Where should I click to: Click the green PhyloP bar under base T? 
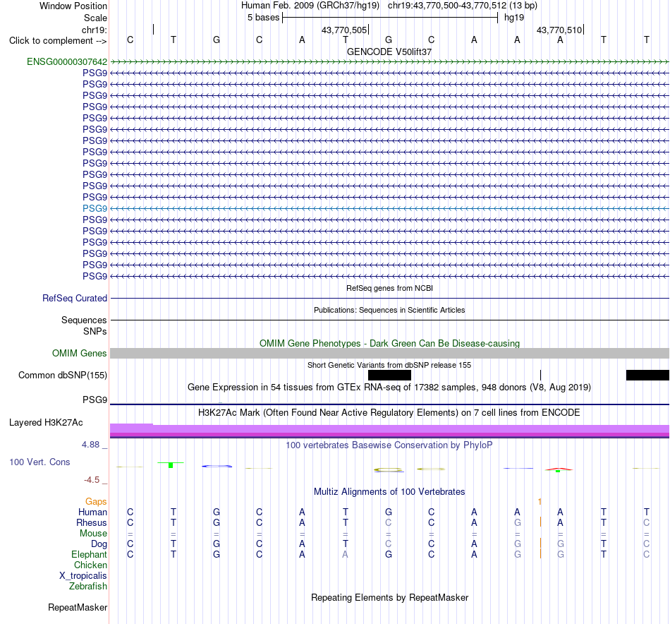tap(171, 464)
